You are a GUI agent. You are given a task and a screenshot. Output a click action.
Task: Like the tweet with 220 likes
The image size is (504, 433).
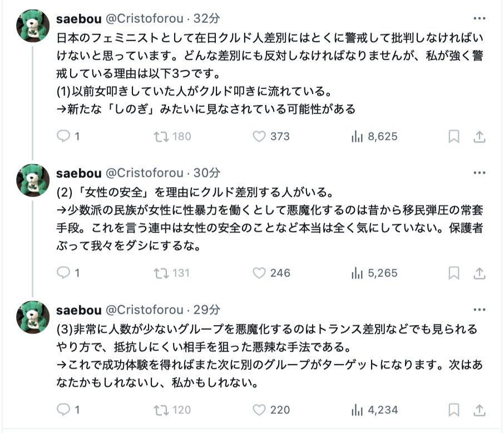coord(259,410)
